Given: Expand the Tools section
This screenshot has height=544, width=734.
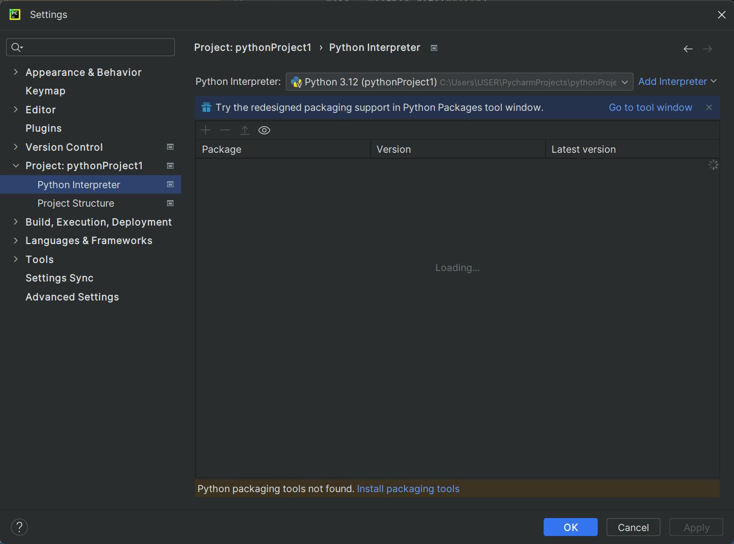Looking at the screenshot, I should coord(15,259).
